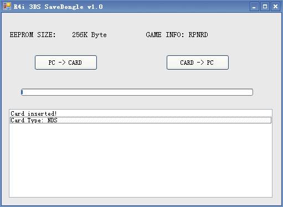
Task: Select the 'Card Type: NDS' log line
Action: click(141, 120)
